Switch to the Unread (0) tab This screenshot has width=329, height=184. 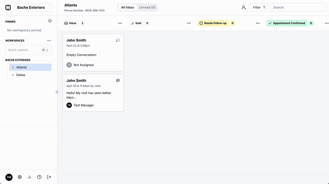pyautogui.click(x=147, y=7)
